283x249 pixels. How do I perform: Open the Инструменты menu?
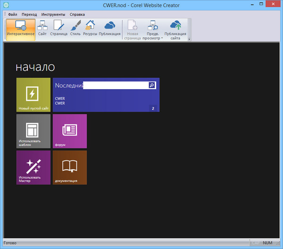pyautogui.click(x=53, y=15)
